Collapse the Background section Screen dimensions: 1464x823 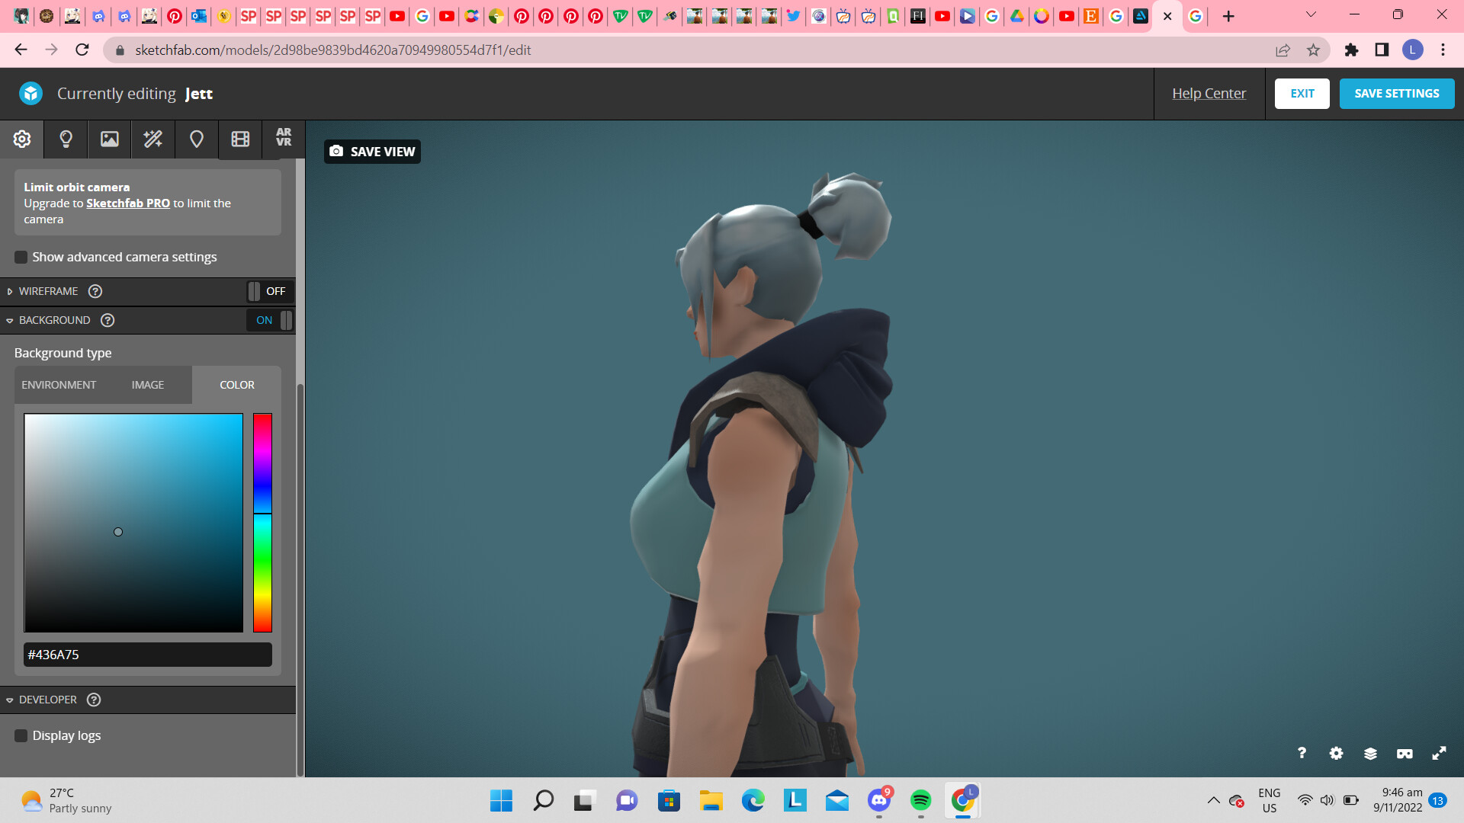click(10, 320)
